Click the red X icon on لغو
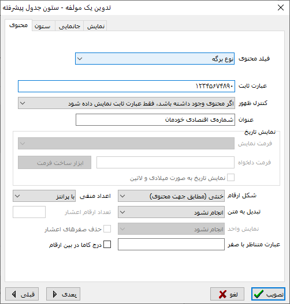 [x=222, y=294]
